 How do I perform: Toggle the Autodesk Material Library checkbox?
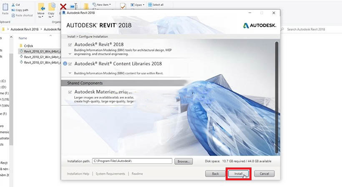[70, 92]
